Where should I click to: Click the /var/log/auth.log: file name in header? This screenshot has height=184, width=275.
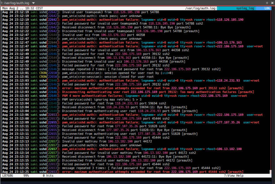(x=202, y=8)
